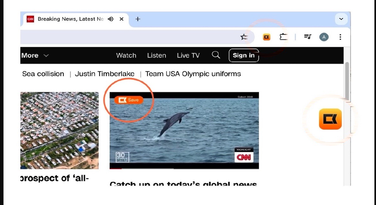Click the CNN favicon on the browser tab

click(30, 19)
